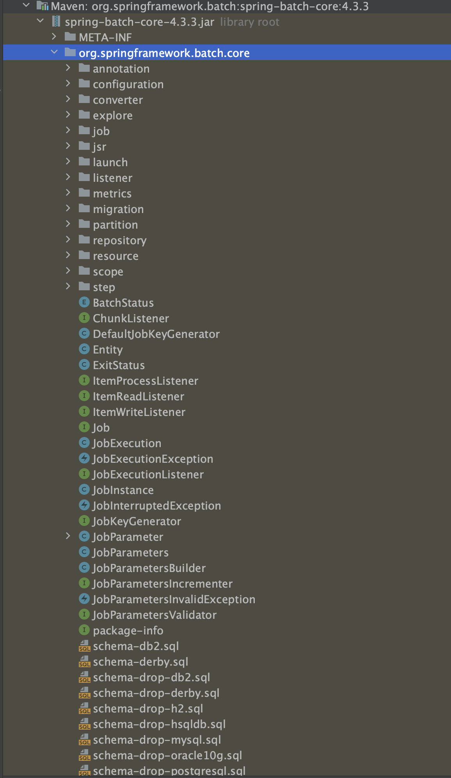451x778 pixels.
Task: Click the Job interface icon
Action: [x=84, y=427]
